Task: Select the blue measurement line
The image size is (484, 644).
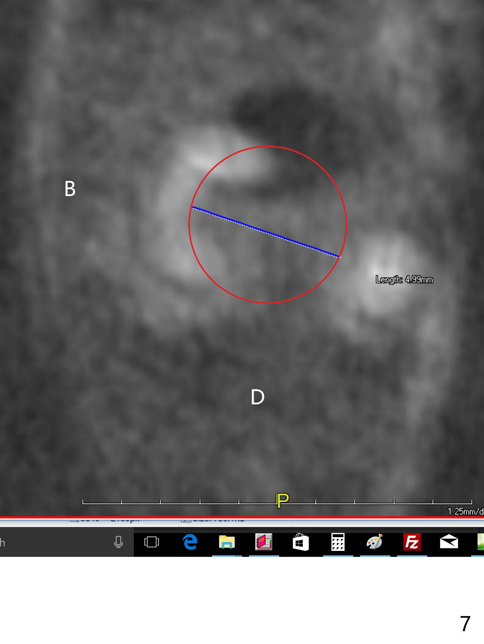Action: click(266, 232)
